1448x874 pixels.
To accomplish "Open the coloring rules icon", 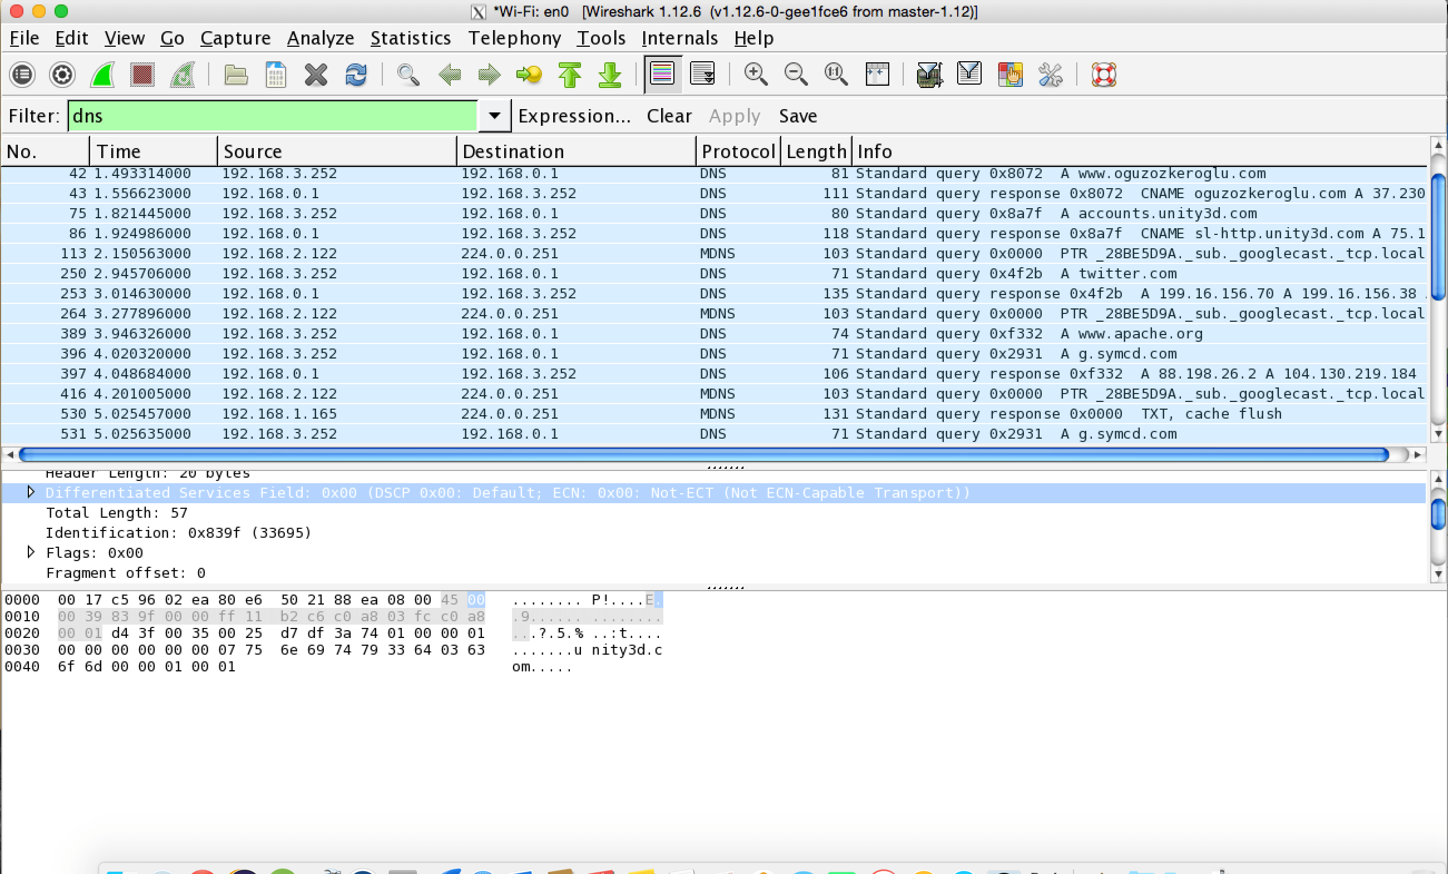I will (1009, 75).
